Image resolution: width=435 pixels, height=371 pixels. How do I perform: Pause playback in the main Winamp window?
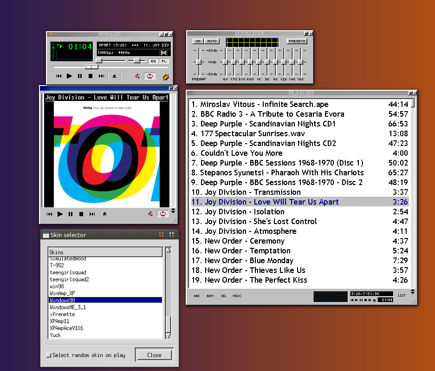(80, 76)
